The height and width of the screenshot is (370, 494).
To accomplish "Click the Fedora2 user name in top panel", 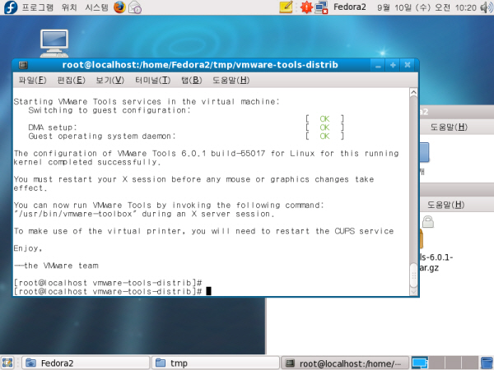I will (350, 7).
